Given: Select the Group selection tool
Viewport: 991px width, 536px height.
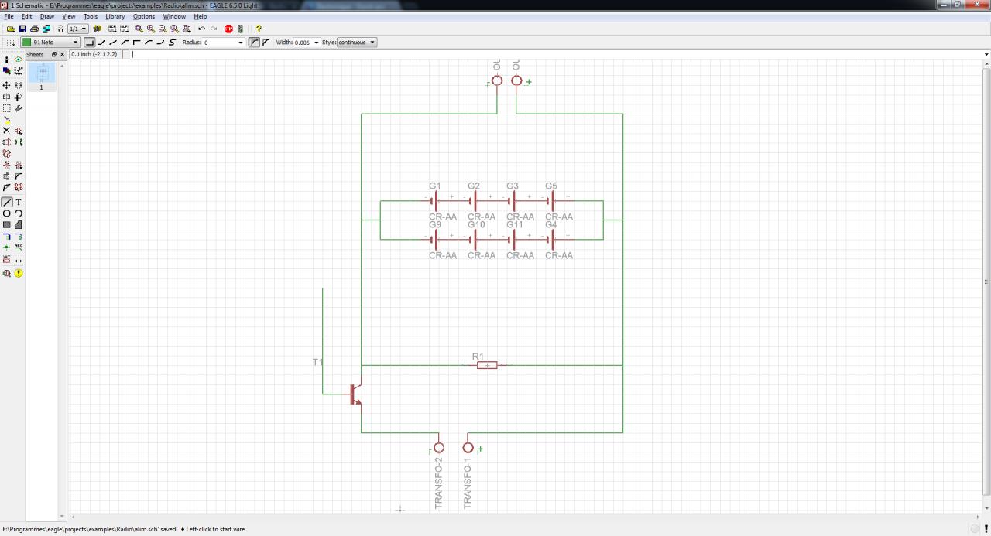Looking at the screenshot, I should [x=7, y=108].
